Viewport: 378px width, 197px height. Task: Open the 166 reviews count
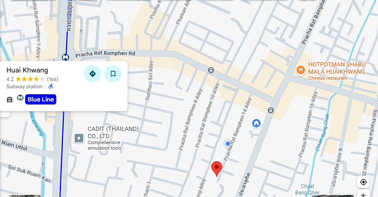(x=52, y=79)
